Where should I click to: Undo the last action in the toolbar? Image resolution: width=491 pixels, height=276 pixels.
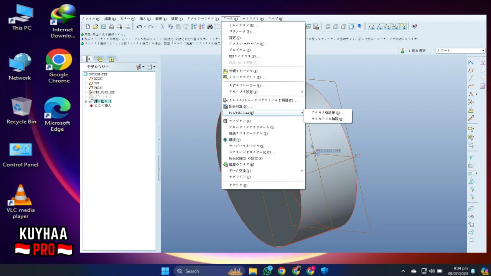click(x=139, y=26)
